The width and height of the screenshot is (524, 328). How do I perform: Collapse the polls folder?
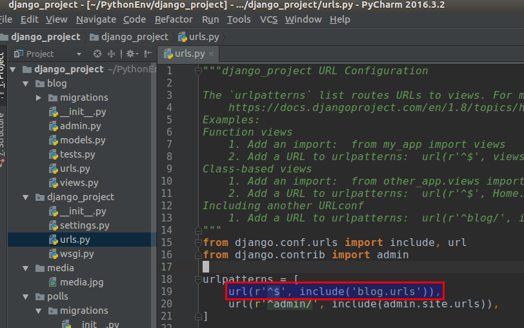click(26, 296)
